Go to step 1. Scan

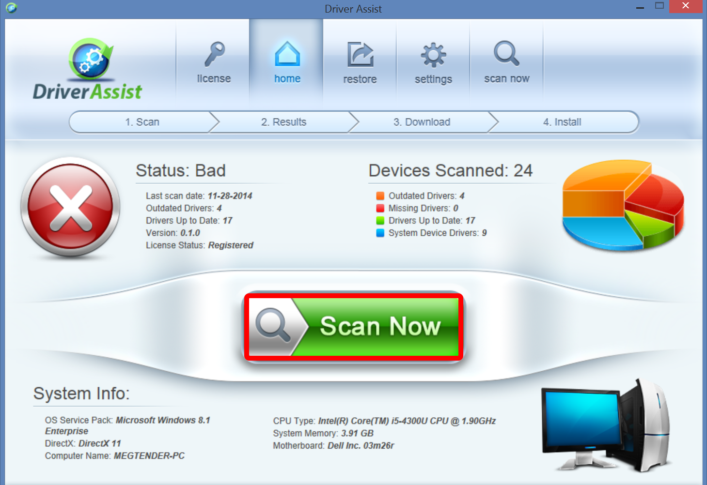(142, 122)
